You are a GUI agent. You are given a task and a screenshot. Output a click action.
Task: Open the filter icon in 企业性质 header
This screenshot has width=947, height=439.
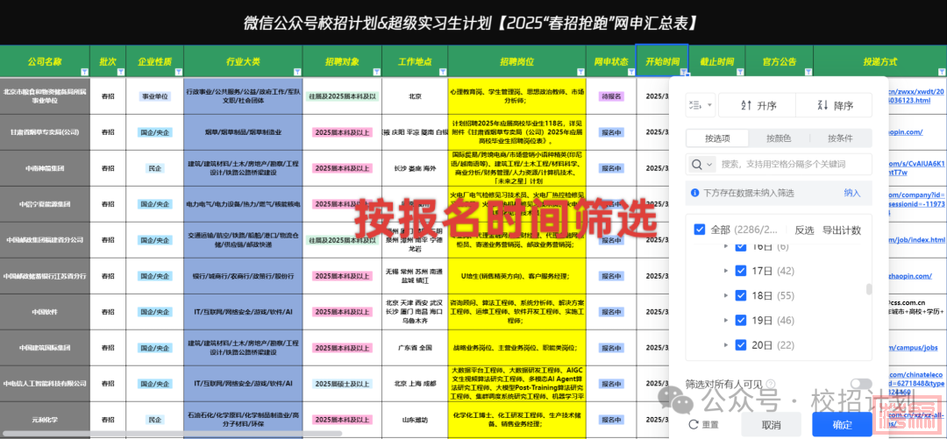tap(178, 72)
